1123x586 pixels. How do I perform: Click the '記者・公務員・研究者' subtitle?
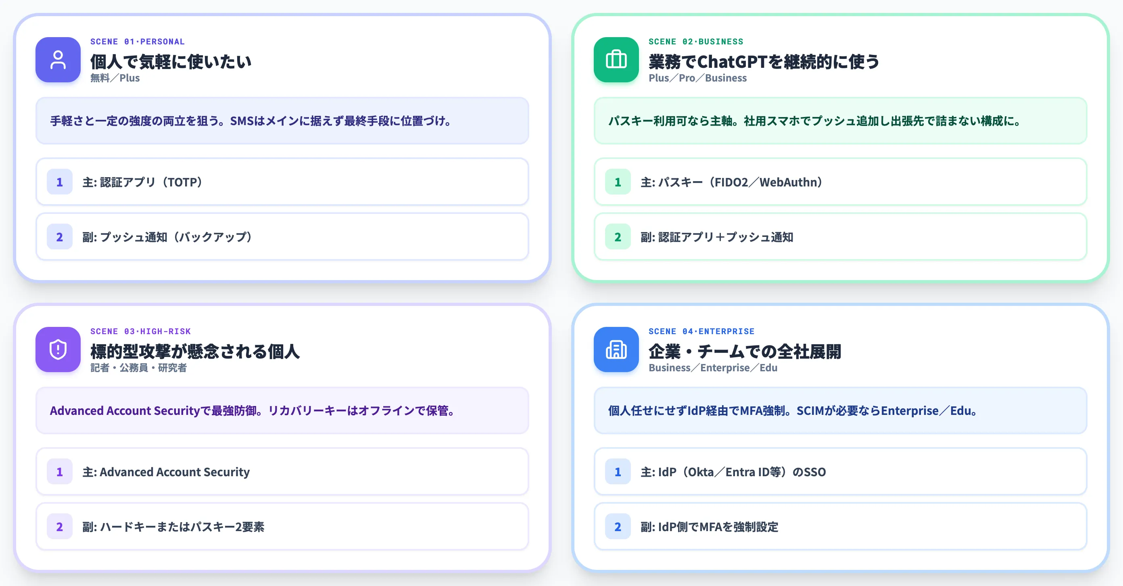139,368
